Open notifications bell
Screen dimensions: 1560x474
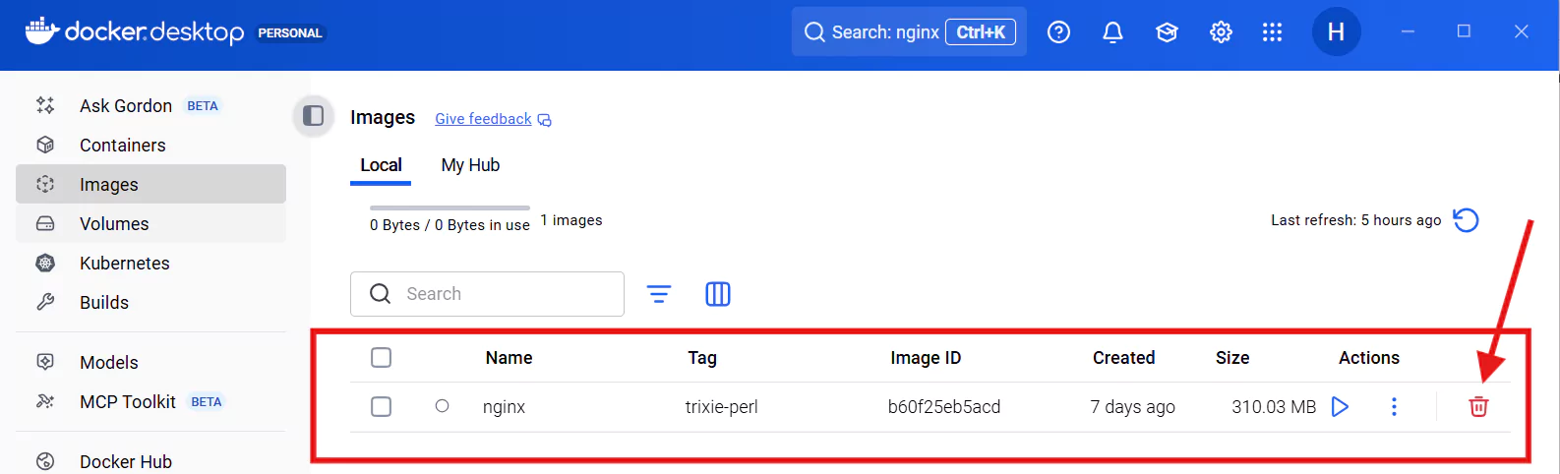click(1112, 32)
